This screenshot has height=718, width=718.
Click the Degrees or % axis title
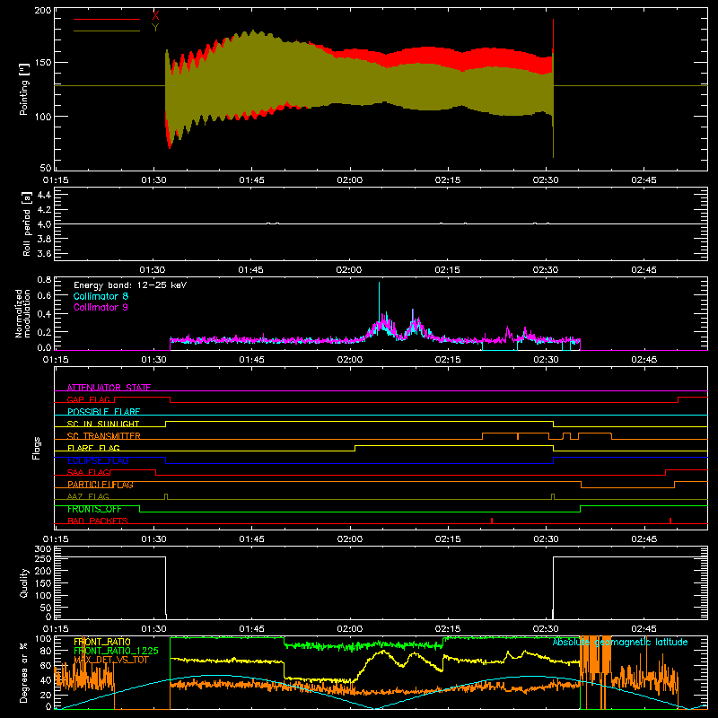23,673
